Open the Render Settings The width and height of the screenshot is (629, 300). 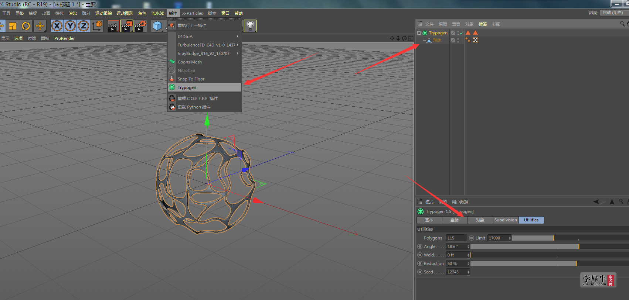coord(140,26)
